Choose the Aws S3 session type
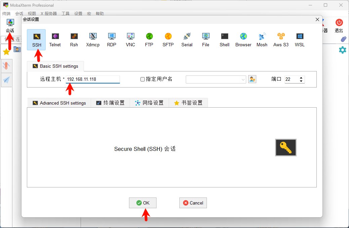The width and height of the screenshot is (349, 228). (x=281, y=40)
